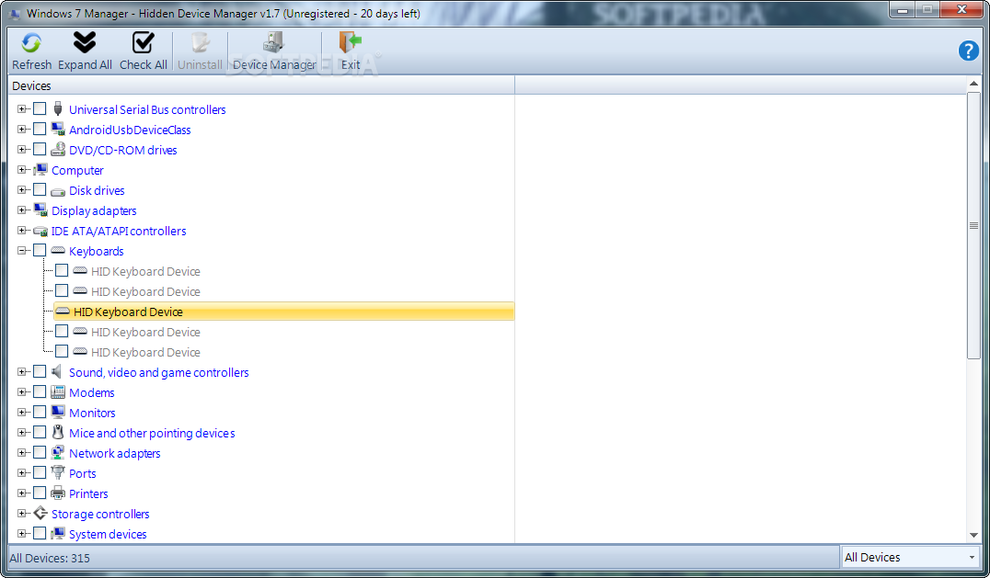Screen dimensions: 990x578
Task: Expand the Printers tree node
Action: point(21,493)
